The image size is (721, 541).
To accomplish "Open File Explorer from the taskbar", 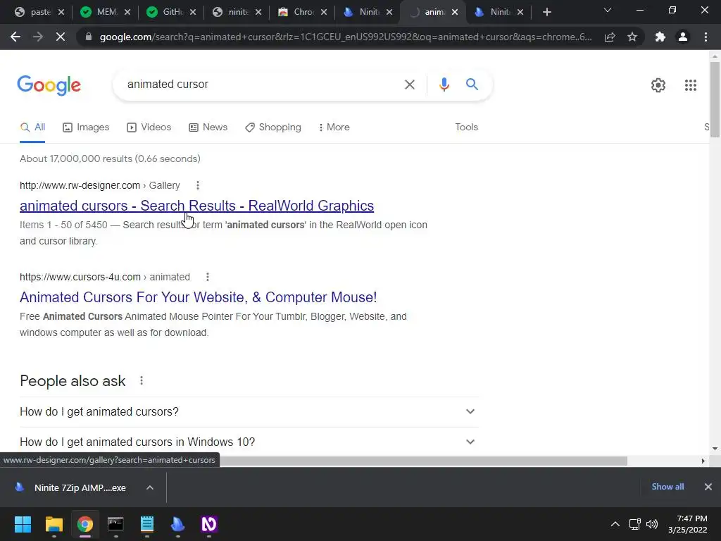I will point(54,524).
